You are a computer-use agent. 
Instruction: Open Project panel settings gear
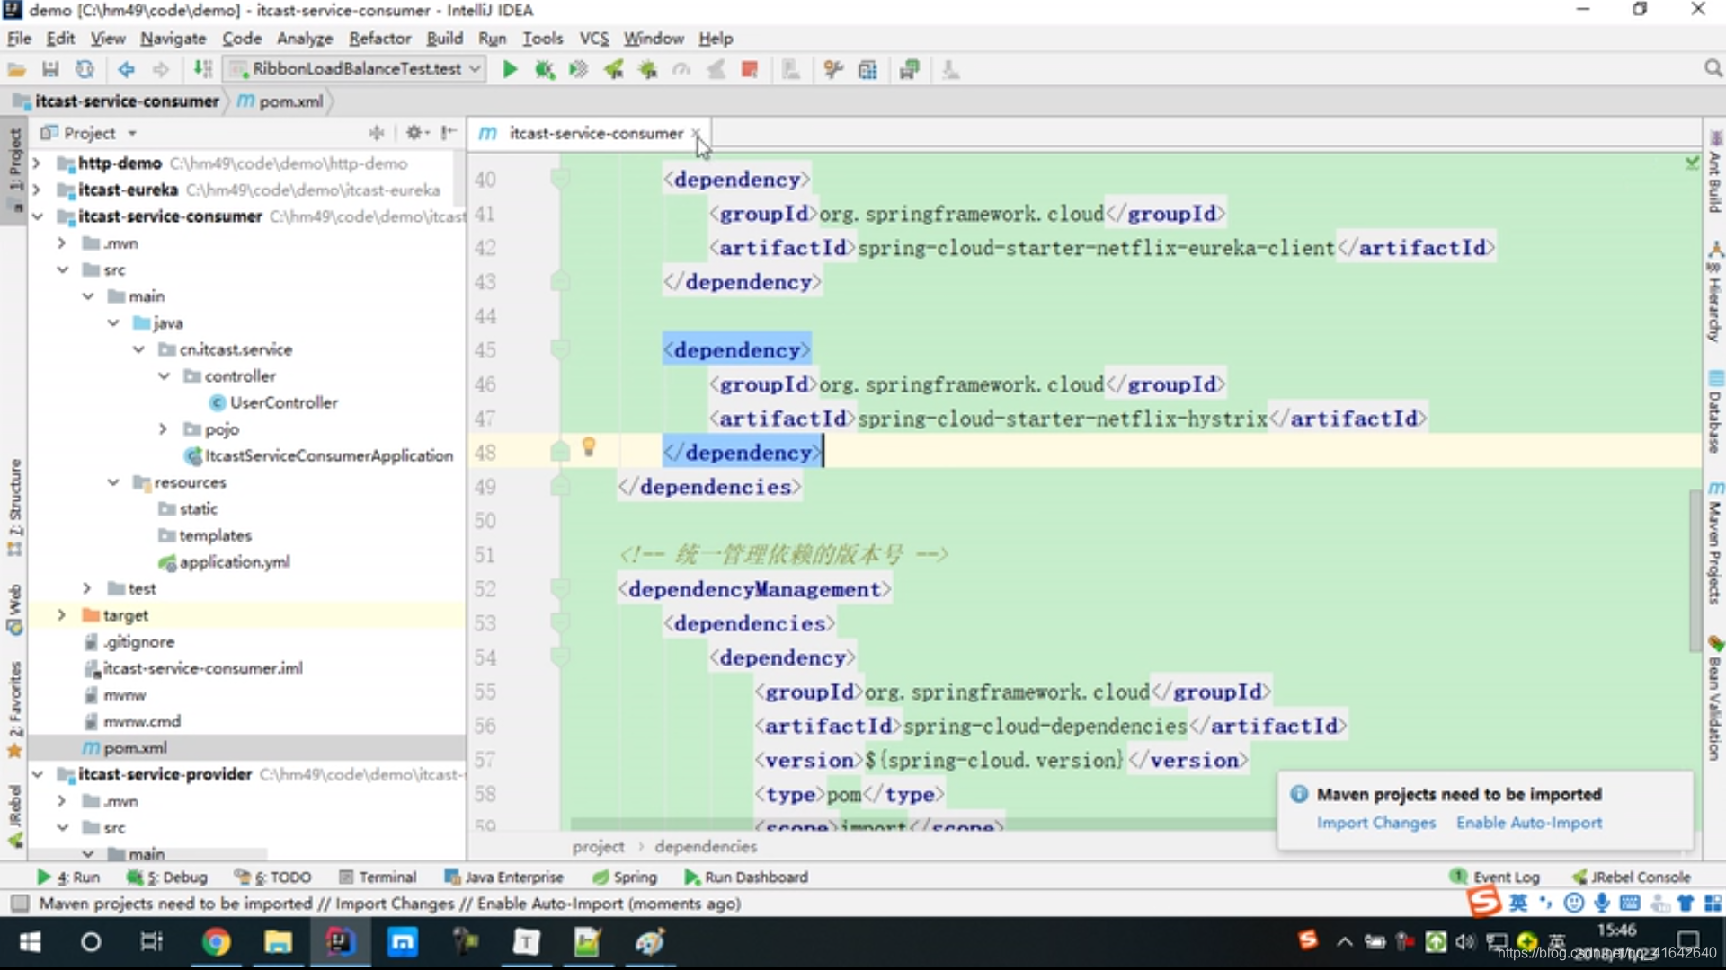[414, 133]
